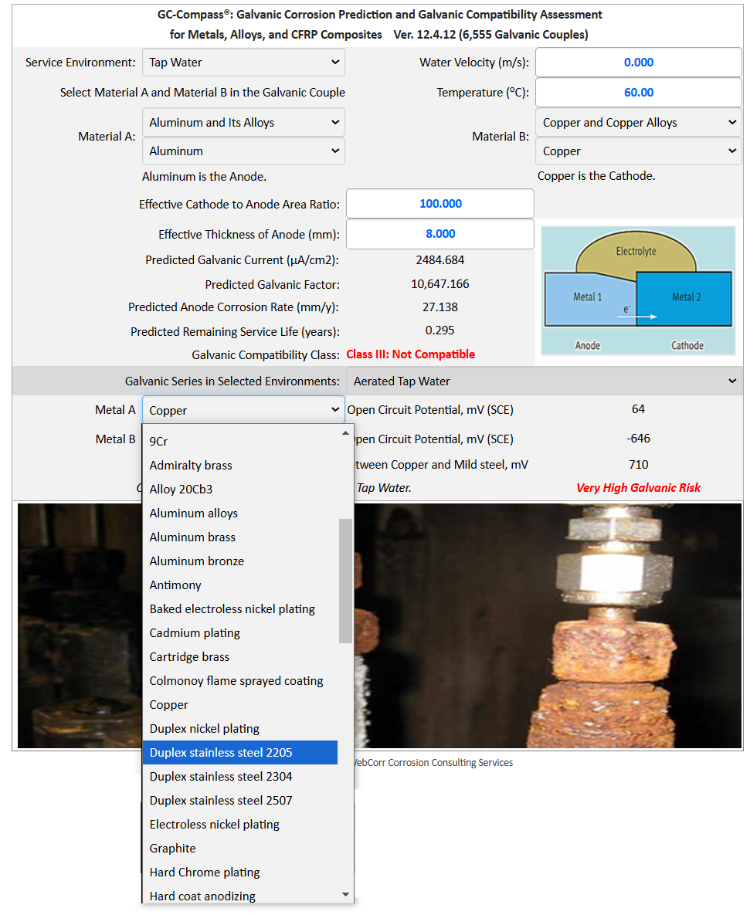Open the Material A Aluminum dropdown
The image size is (750, 915).
click(x=243, y=151)
